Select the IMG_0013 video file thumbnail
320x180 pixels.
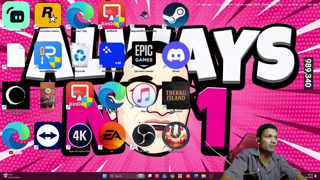(48, 95)
